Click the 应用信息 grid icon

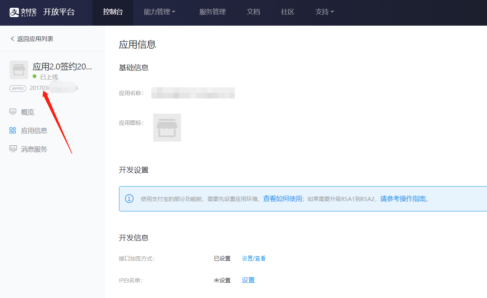coord(13,130)
